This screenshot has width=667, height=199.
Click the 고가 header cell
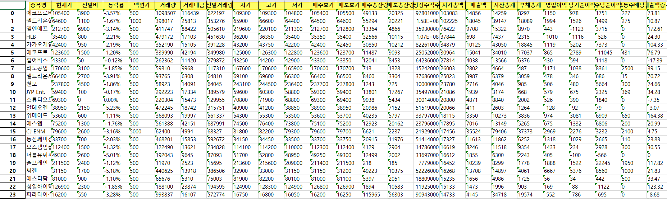pos(271,5)
